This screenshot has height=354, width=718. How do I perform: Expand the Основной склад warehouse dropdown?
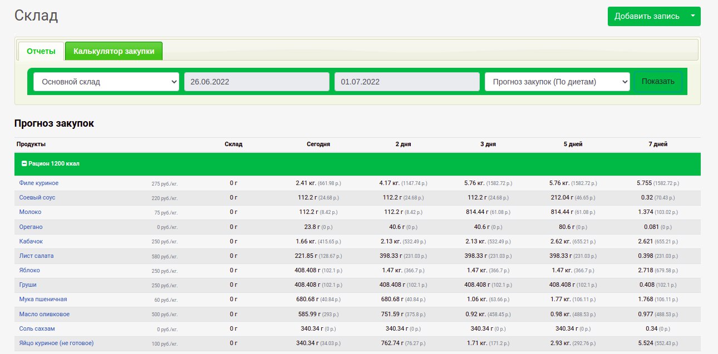coord(106,82)
